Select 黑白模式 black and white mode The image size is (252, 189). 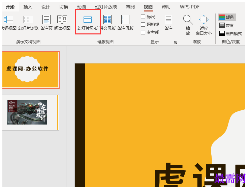(x=230, y=33)
